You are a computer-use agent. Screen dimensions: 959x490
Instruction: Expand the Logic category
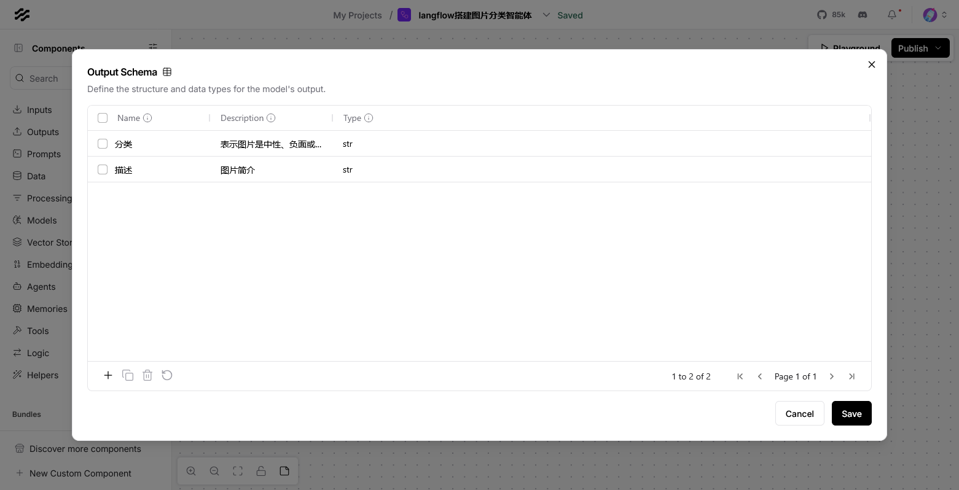[37, 353]
